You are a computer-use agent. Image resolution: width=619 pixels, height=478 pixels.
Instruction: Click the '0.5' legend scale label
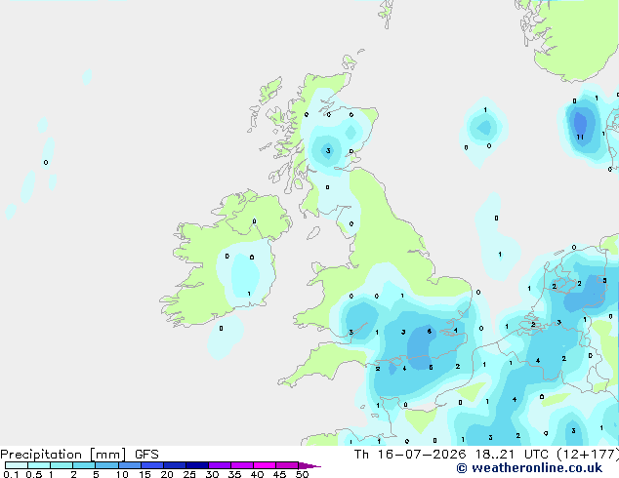[34, 474]
